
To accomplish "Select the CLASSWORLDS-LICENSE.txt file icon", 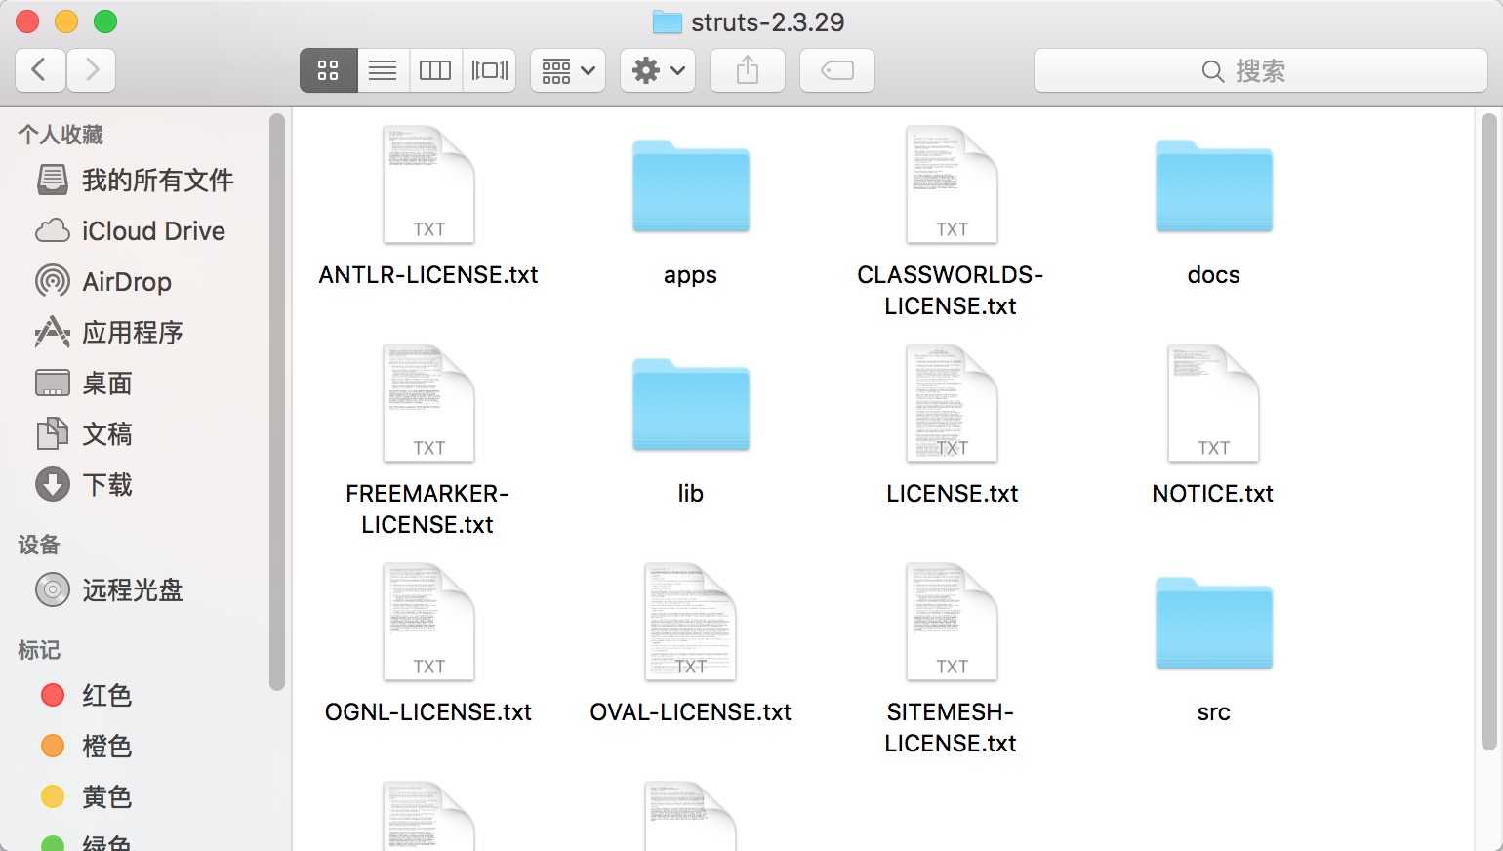I will pos(952,184).
